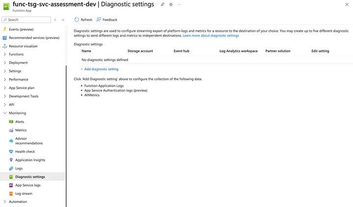Click Log Analytics workspace column header
Viewport: 353px width, 207px height.
click(x=238, y=51)
